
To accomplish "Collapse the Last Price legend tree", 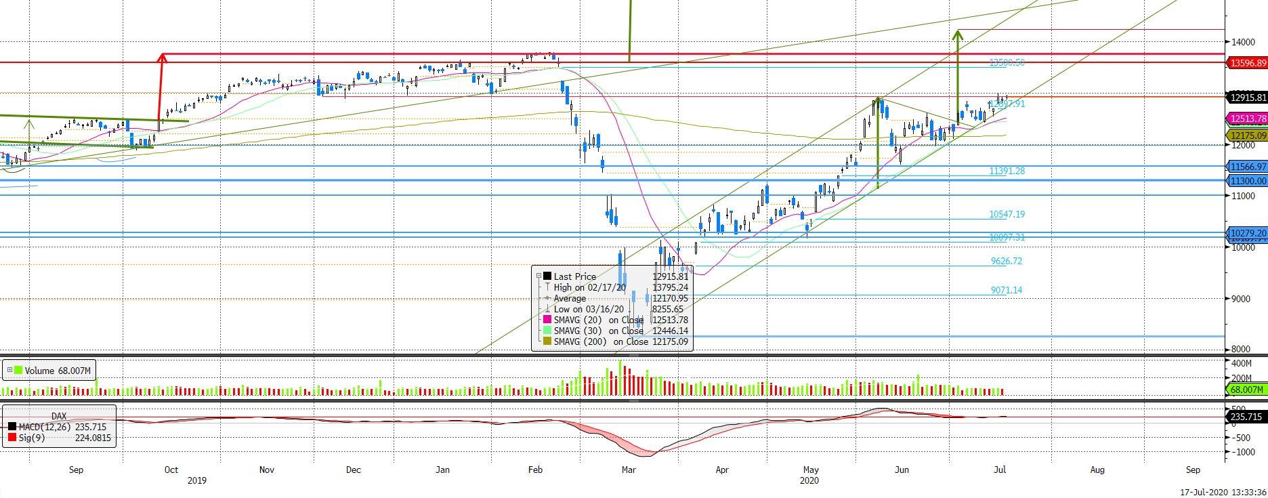I will [x=539, y=276].
